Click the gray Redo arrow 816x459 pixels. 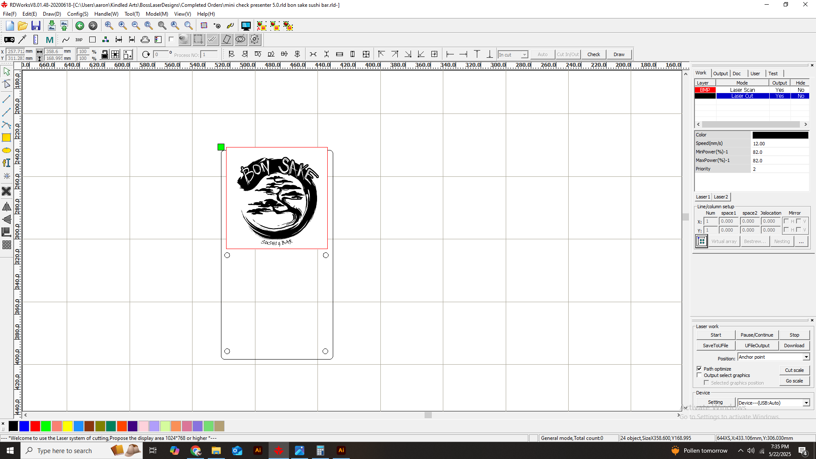tap(93, 26)
